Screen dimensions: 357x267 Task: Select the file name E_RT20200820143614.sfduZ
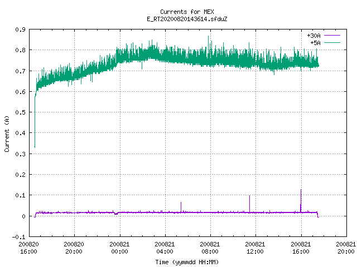[187, 19]
